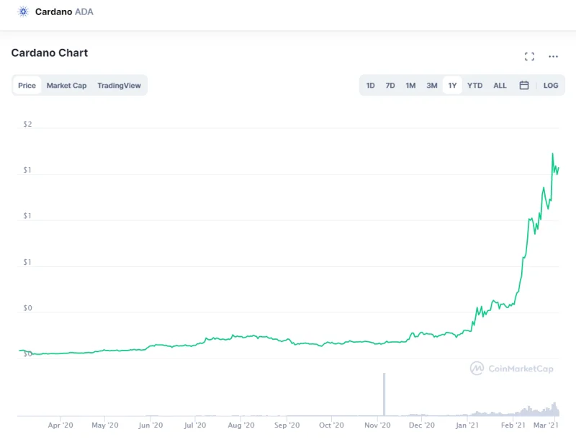Open the fullscreen chart view

click(x=529, y=56)
